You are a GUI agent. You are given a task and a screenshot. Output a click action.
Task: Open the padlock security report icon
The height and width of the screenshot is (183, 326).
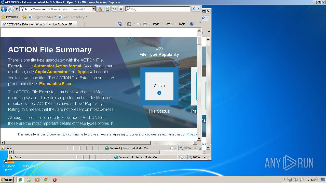coord(100,9)
